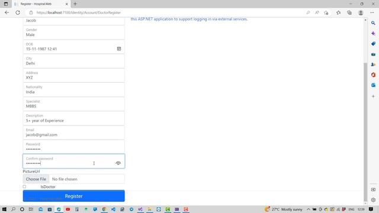Open taskbar Search magnifier
This screenshot has width=379, height=213.
point(13,209)
